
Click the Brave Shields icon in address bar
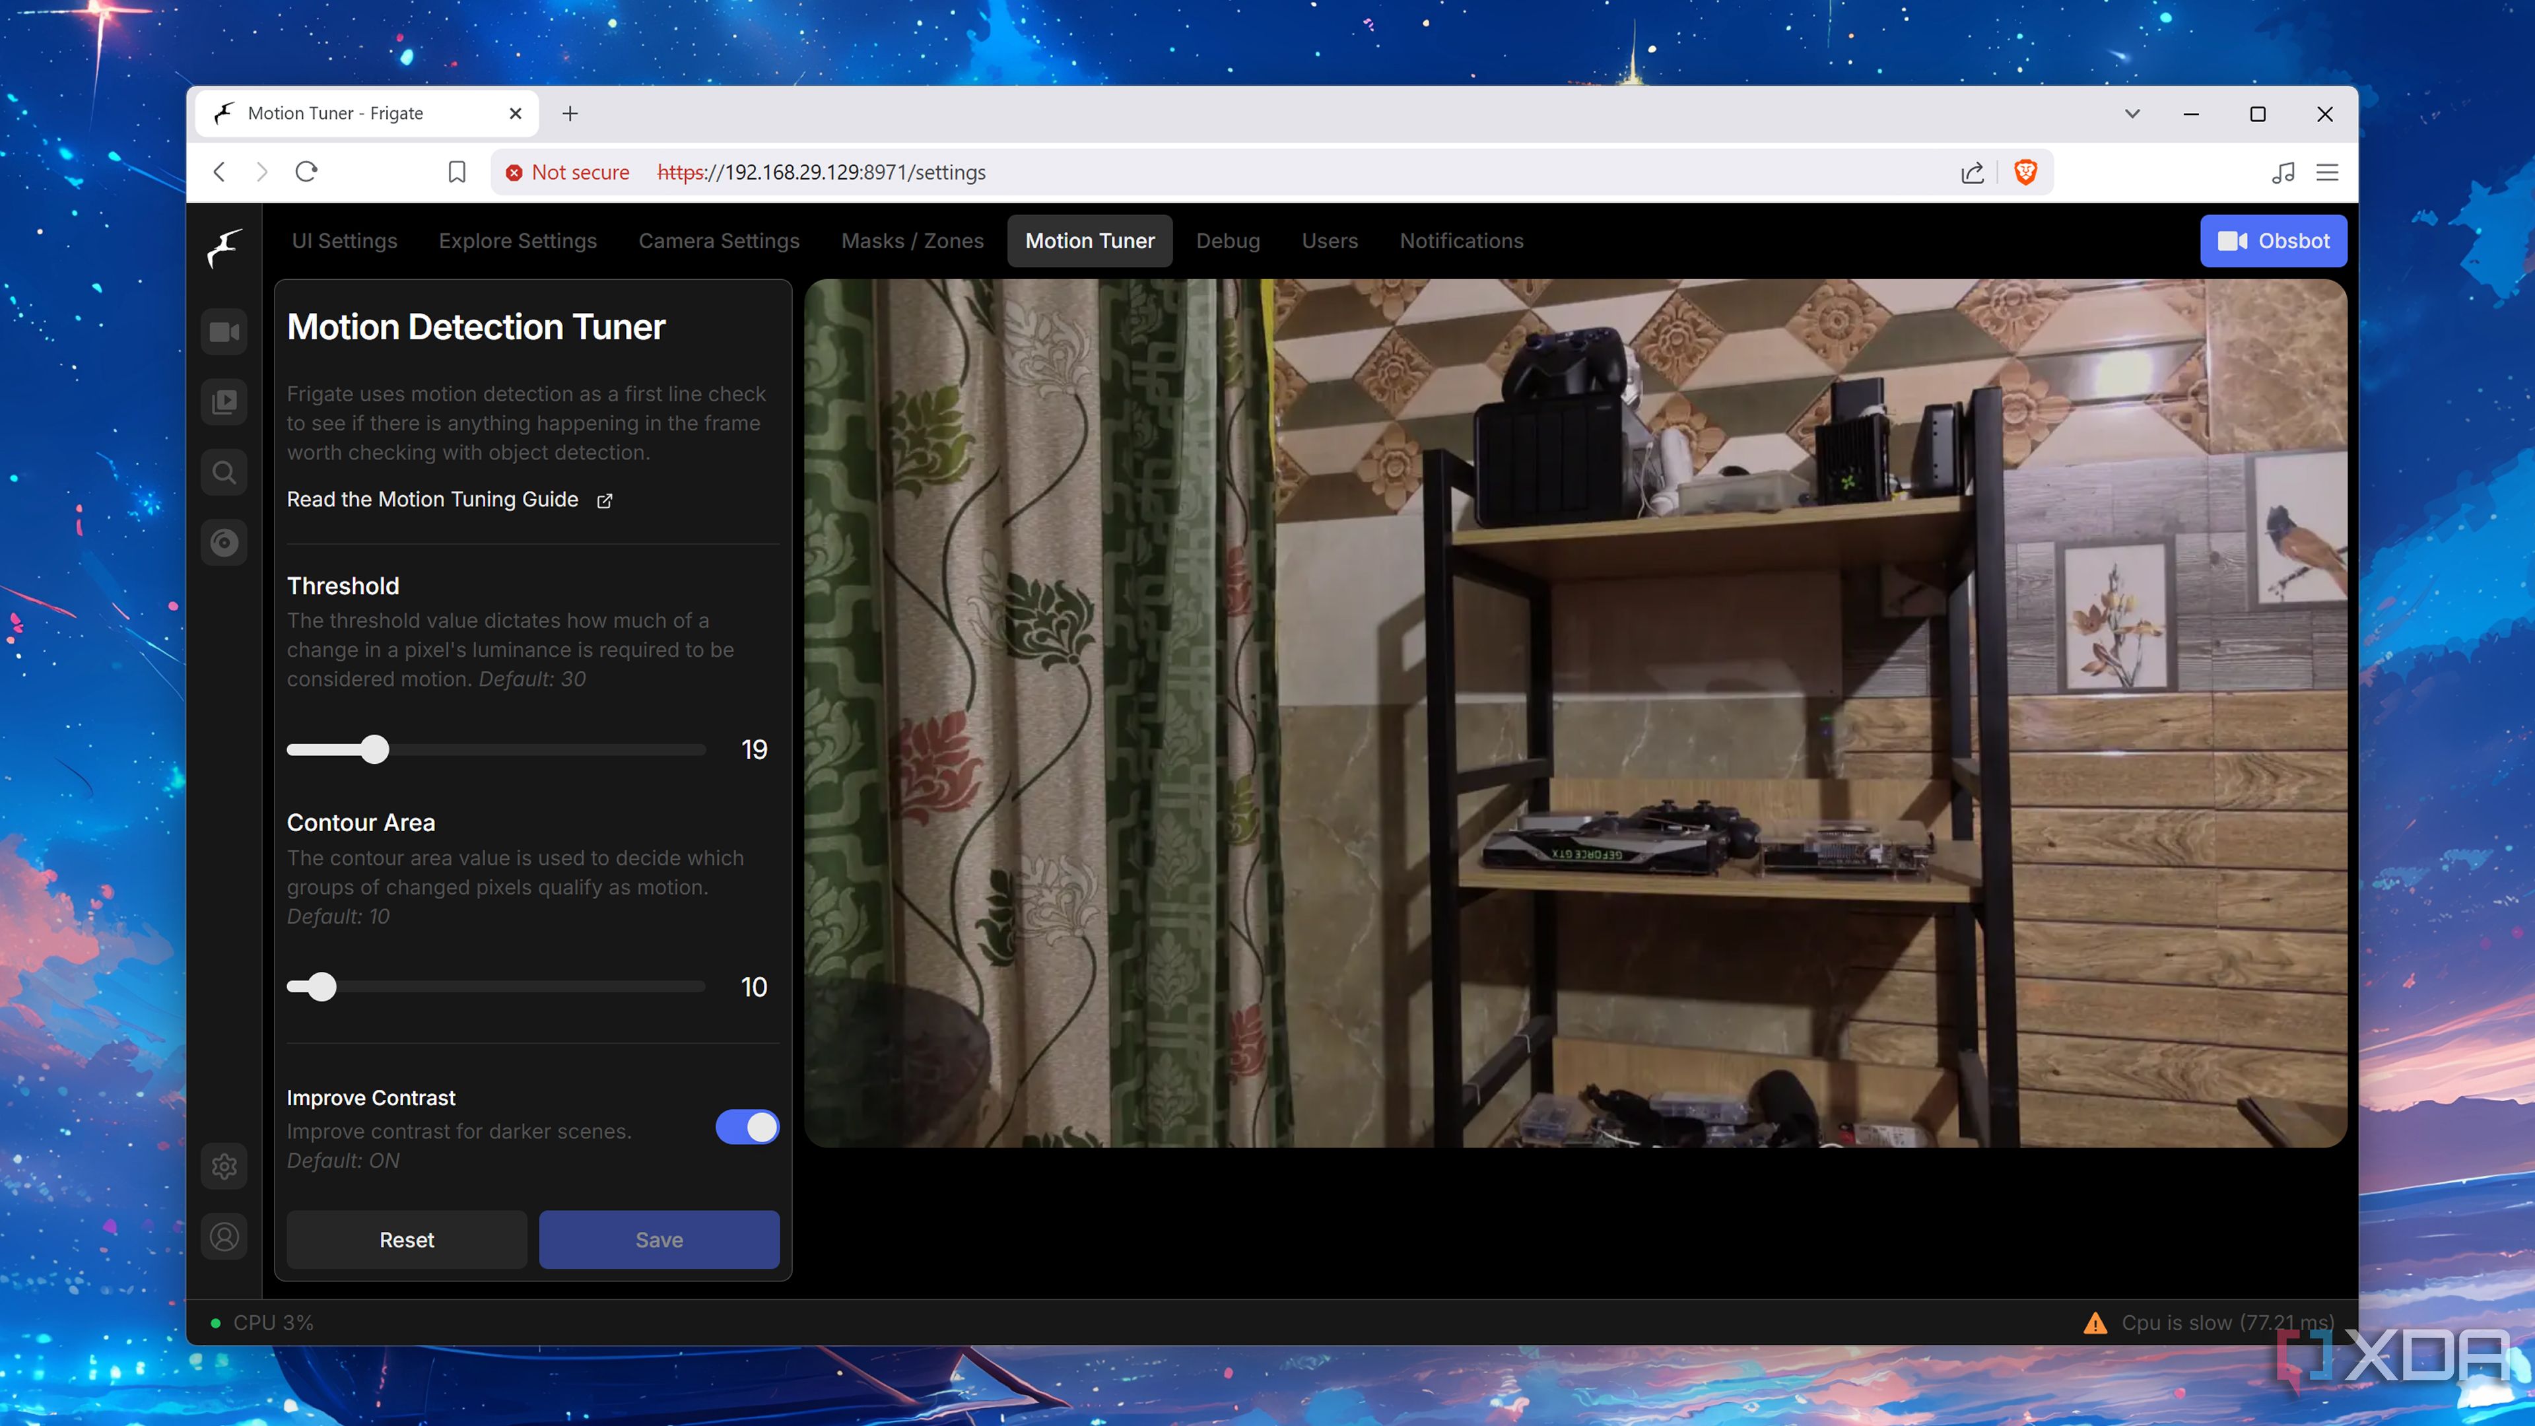click(x=2026, y=171)
